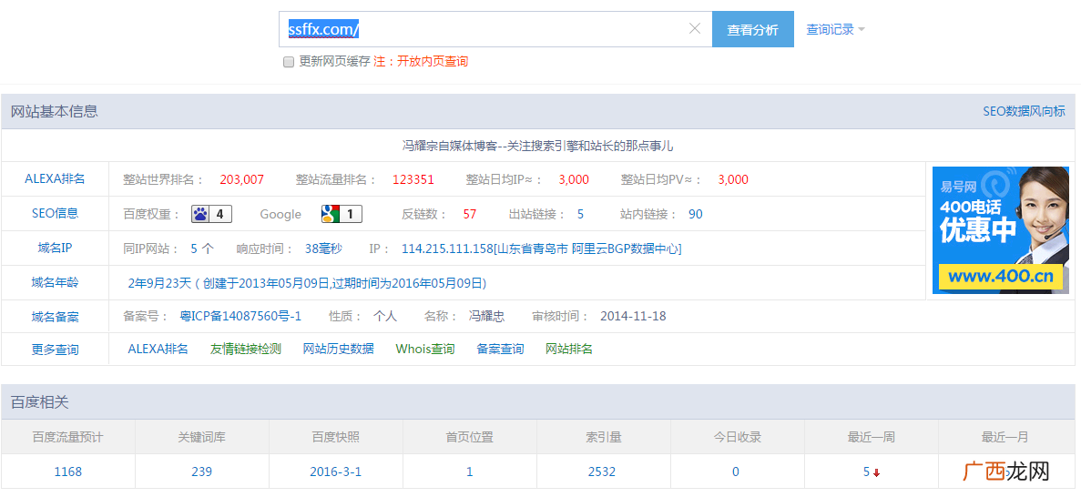Open 备案查询 link

pos(500,349)
